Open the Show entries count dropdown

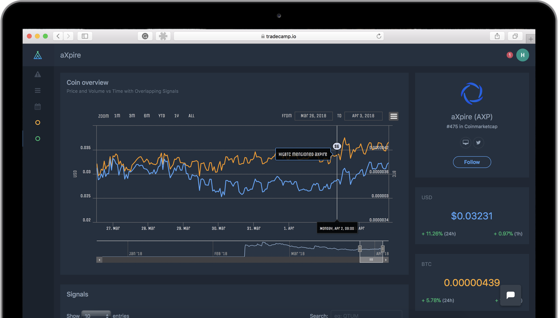click(96, 315)
